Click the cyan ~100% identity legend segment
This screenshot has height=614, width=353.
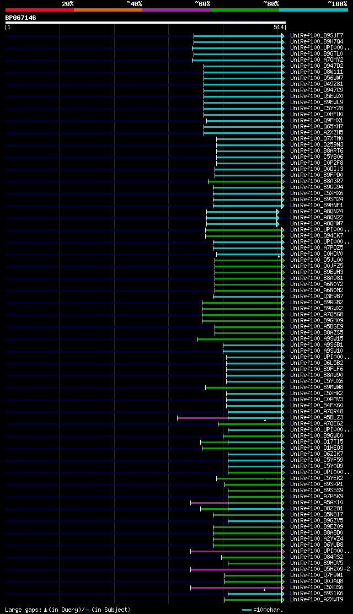(x=313, y=10)
